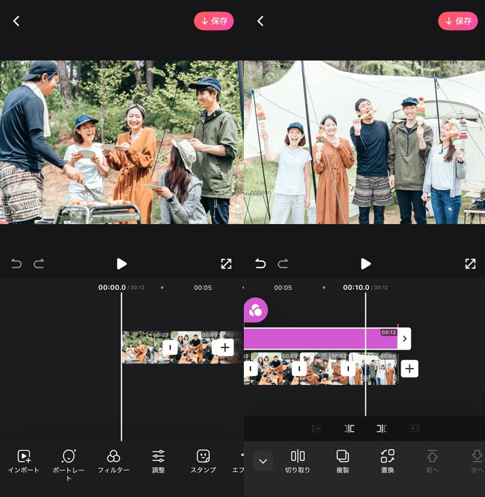Open the 調整 adjustment sliders tool
Viewport: 485px width, 497px height.
click(x=158, y=462)
